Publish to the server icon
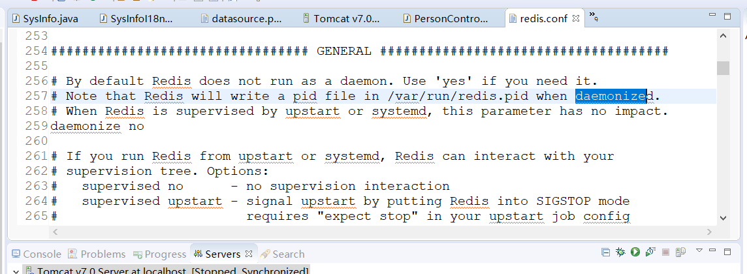 point(681,252)
